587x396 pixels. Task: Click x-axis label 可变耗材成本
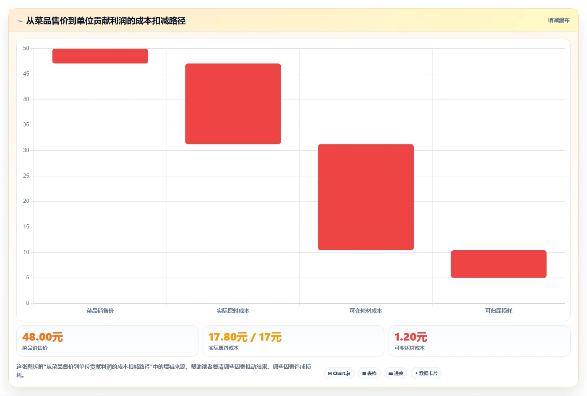pos(366,311)
